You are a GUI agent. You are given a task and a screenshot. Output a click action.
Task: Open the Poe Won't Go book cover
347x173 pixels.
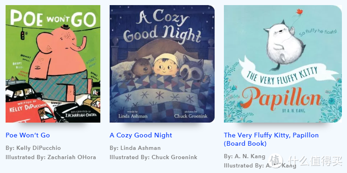pos(53,64)
